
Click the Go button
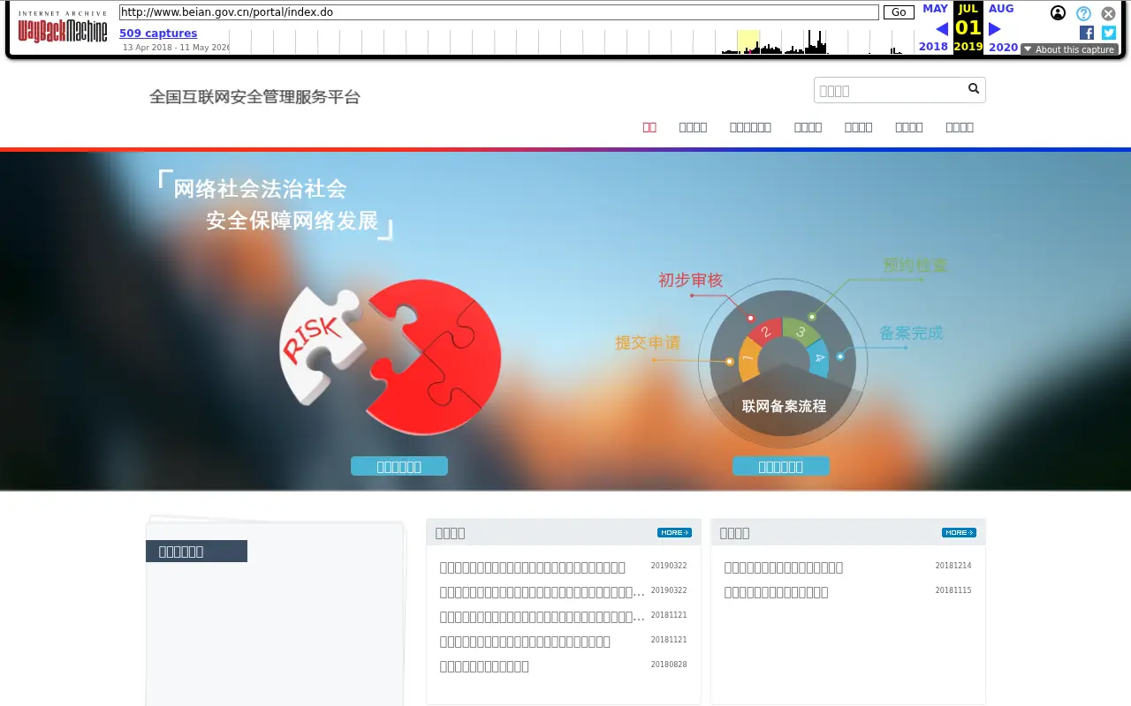point(899,12)
